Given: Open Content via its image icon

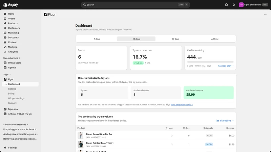Looking at the screenshot, I should tap(5, 42).
